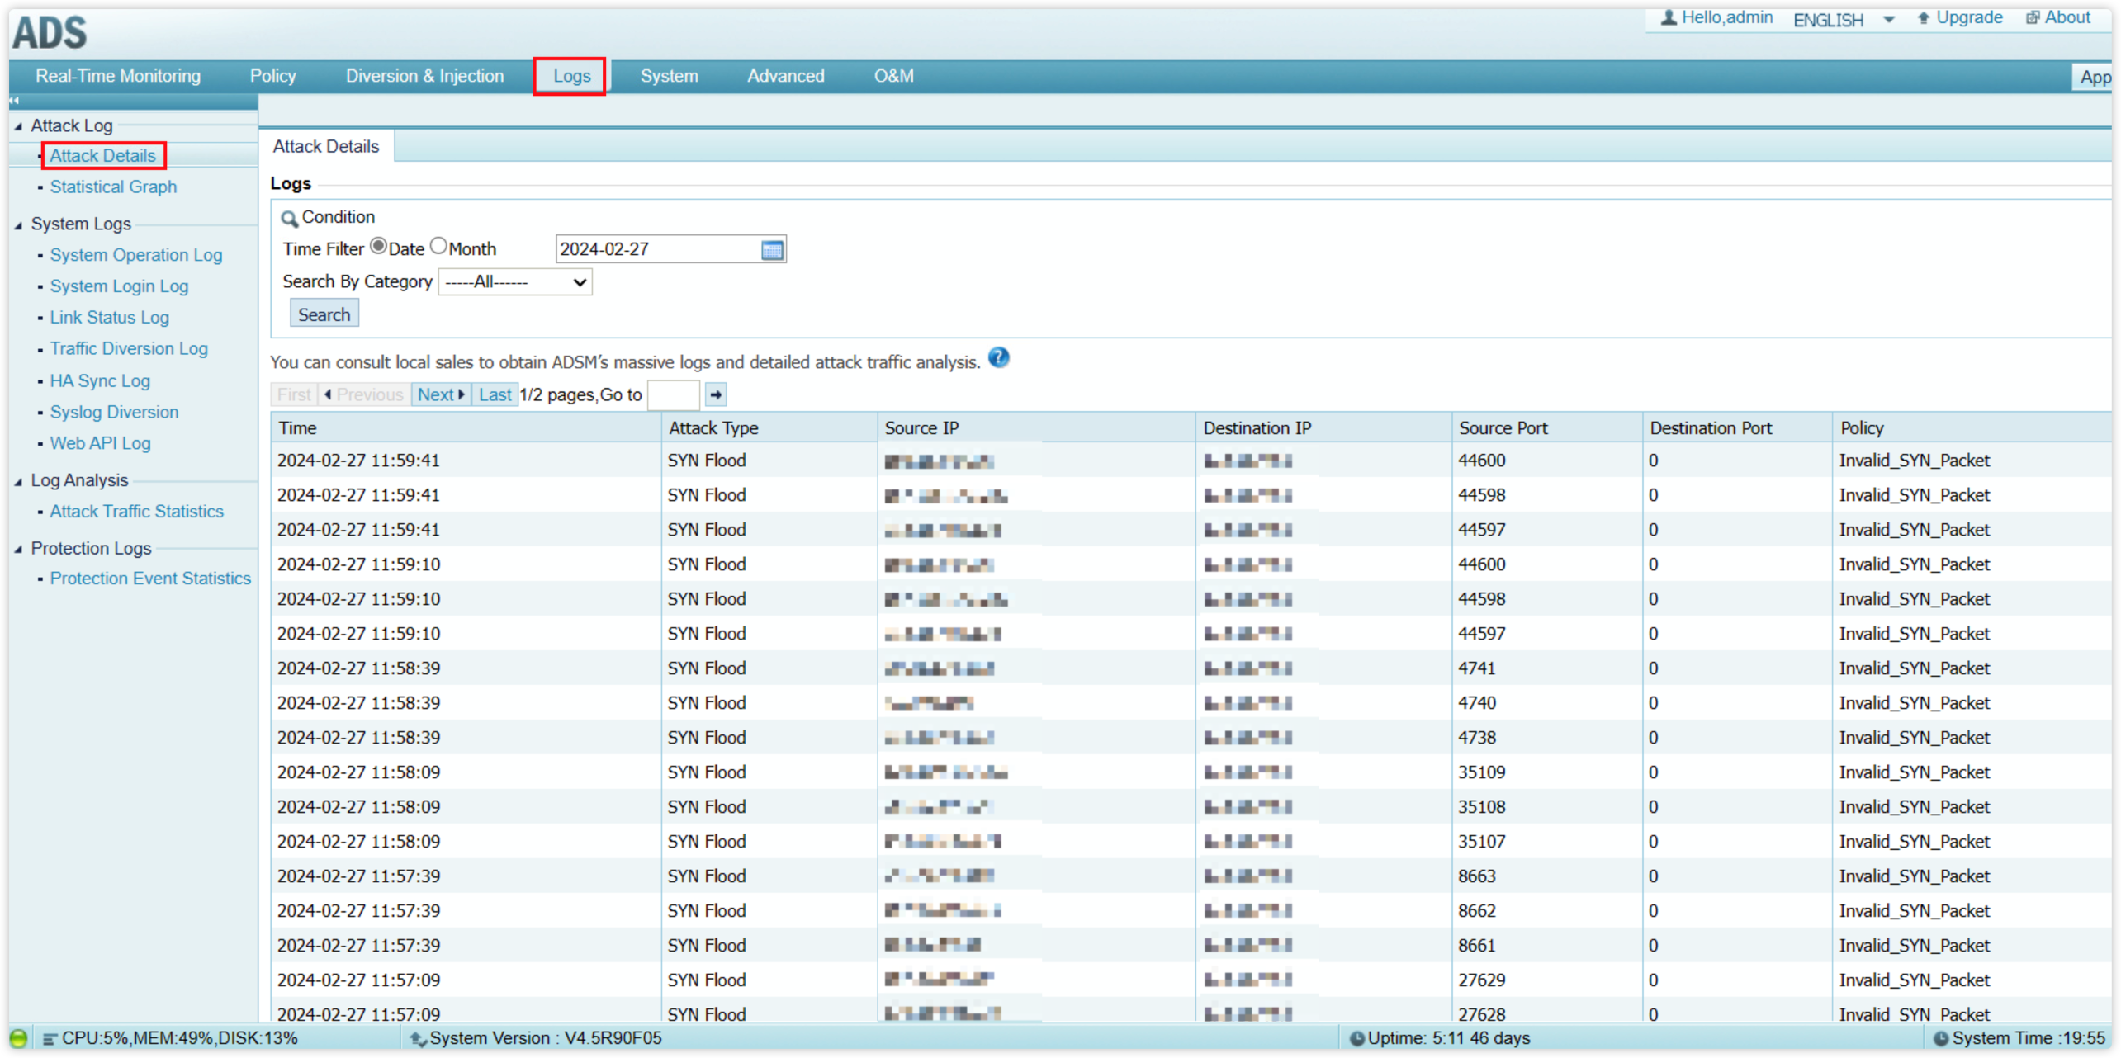Screen dimensions: 2121x1058
Task: Open the Logs menu tab
Action: point(570,76)
